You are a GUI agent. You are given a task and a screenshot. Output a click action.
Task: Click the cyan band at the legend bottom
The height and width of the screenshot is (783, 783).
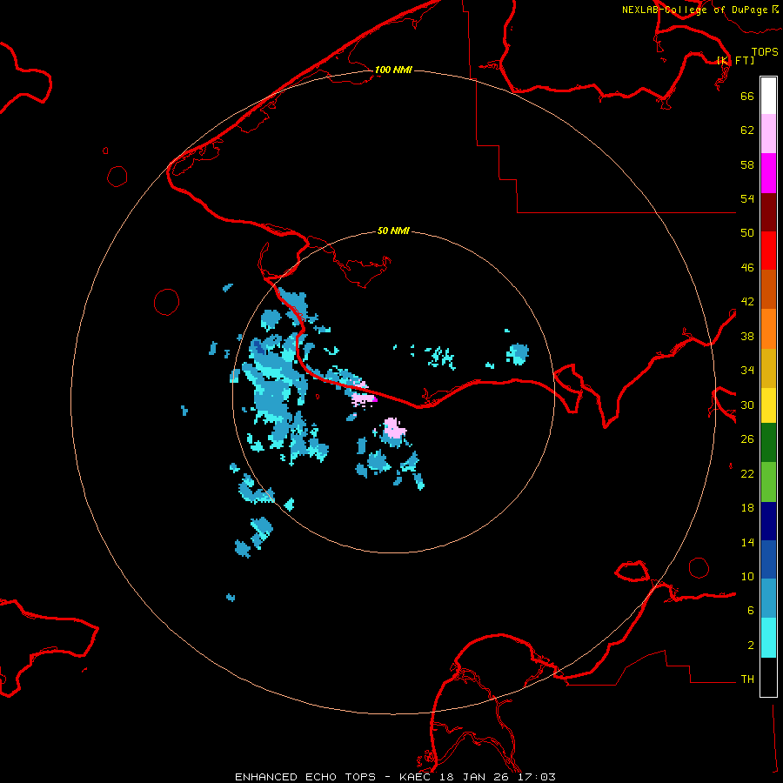pos(768,638)
